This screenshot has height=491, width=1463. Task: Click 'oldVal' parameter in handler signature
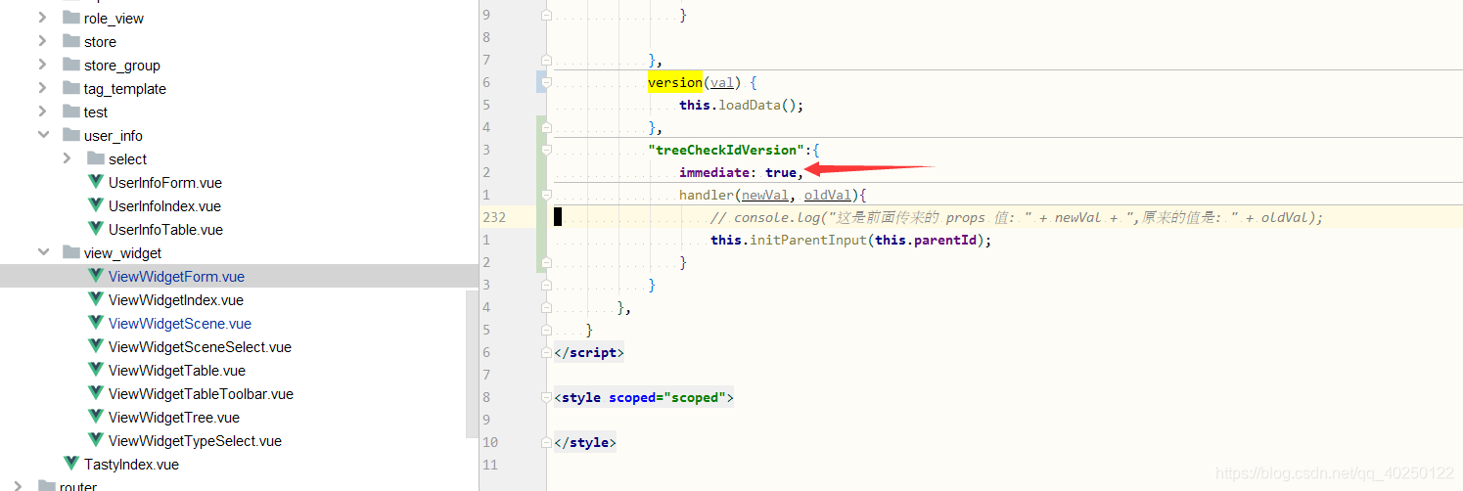[x=828, y=195]
